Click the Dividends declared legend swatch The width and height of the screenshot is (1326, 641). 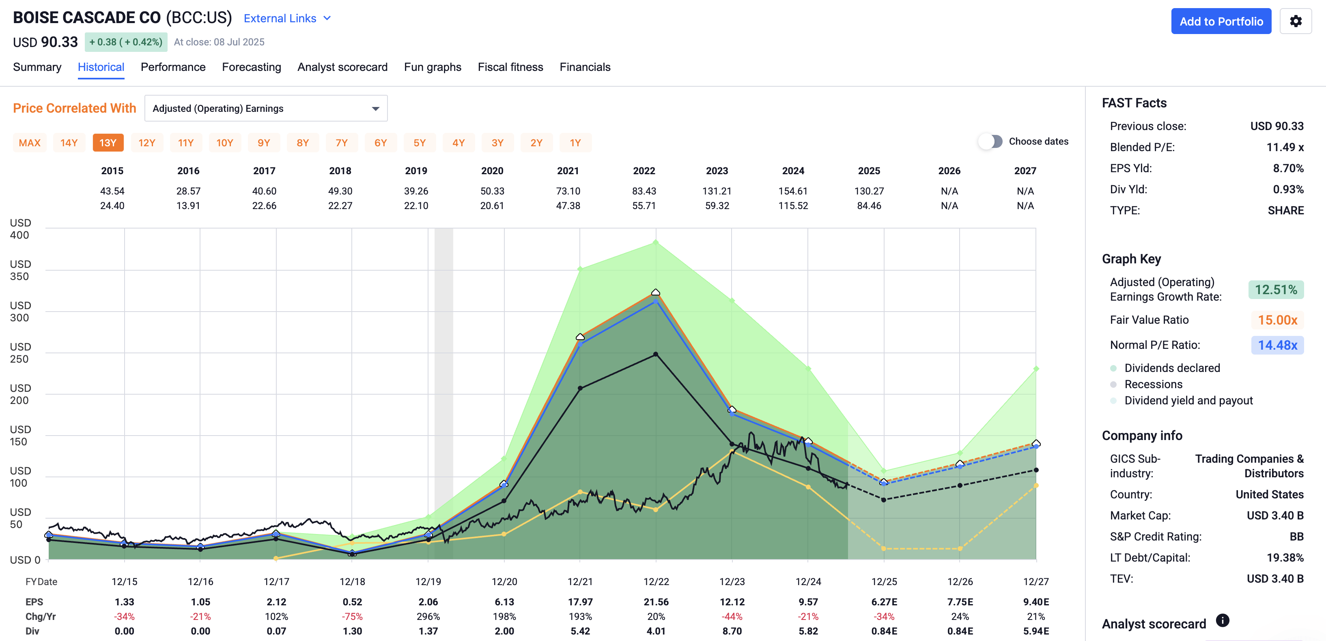click(x=1113, y=368)
